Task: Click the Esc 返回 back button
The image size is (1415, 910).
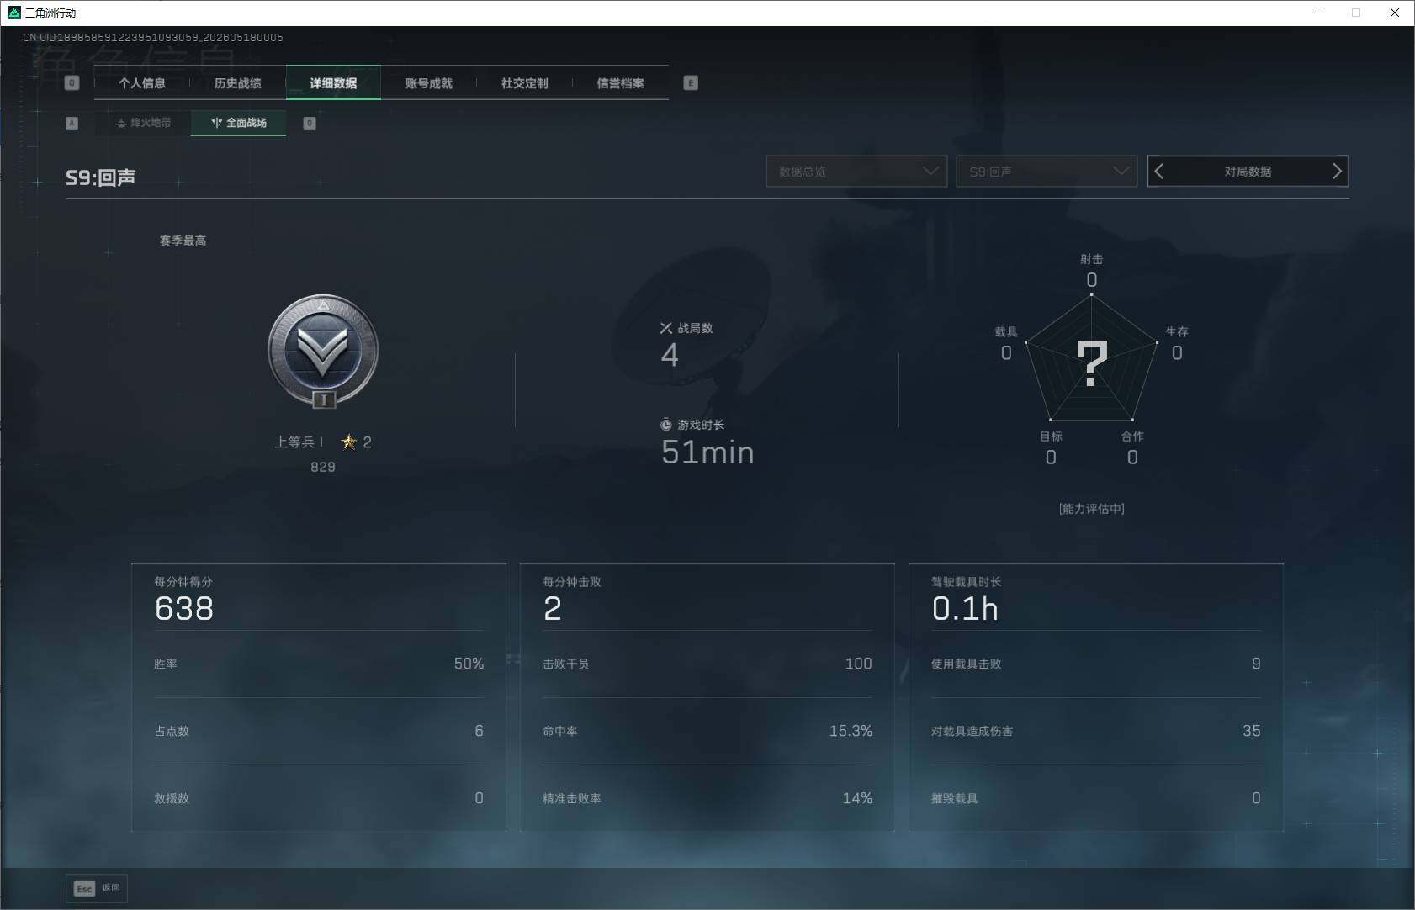Action: [97, 888]
